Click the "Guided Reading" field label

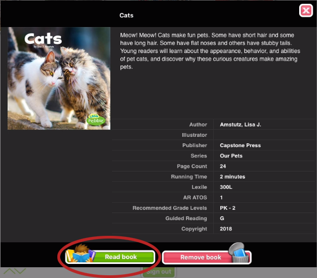coord(186,219)
